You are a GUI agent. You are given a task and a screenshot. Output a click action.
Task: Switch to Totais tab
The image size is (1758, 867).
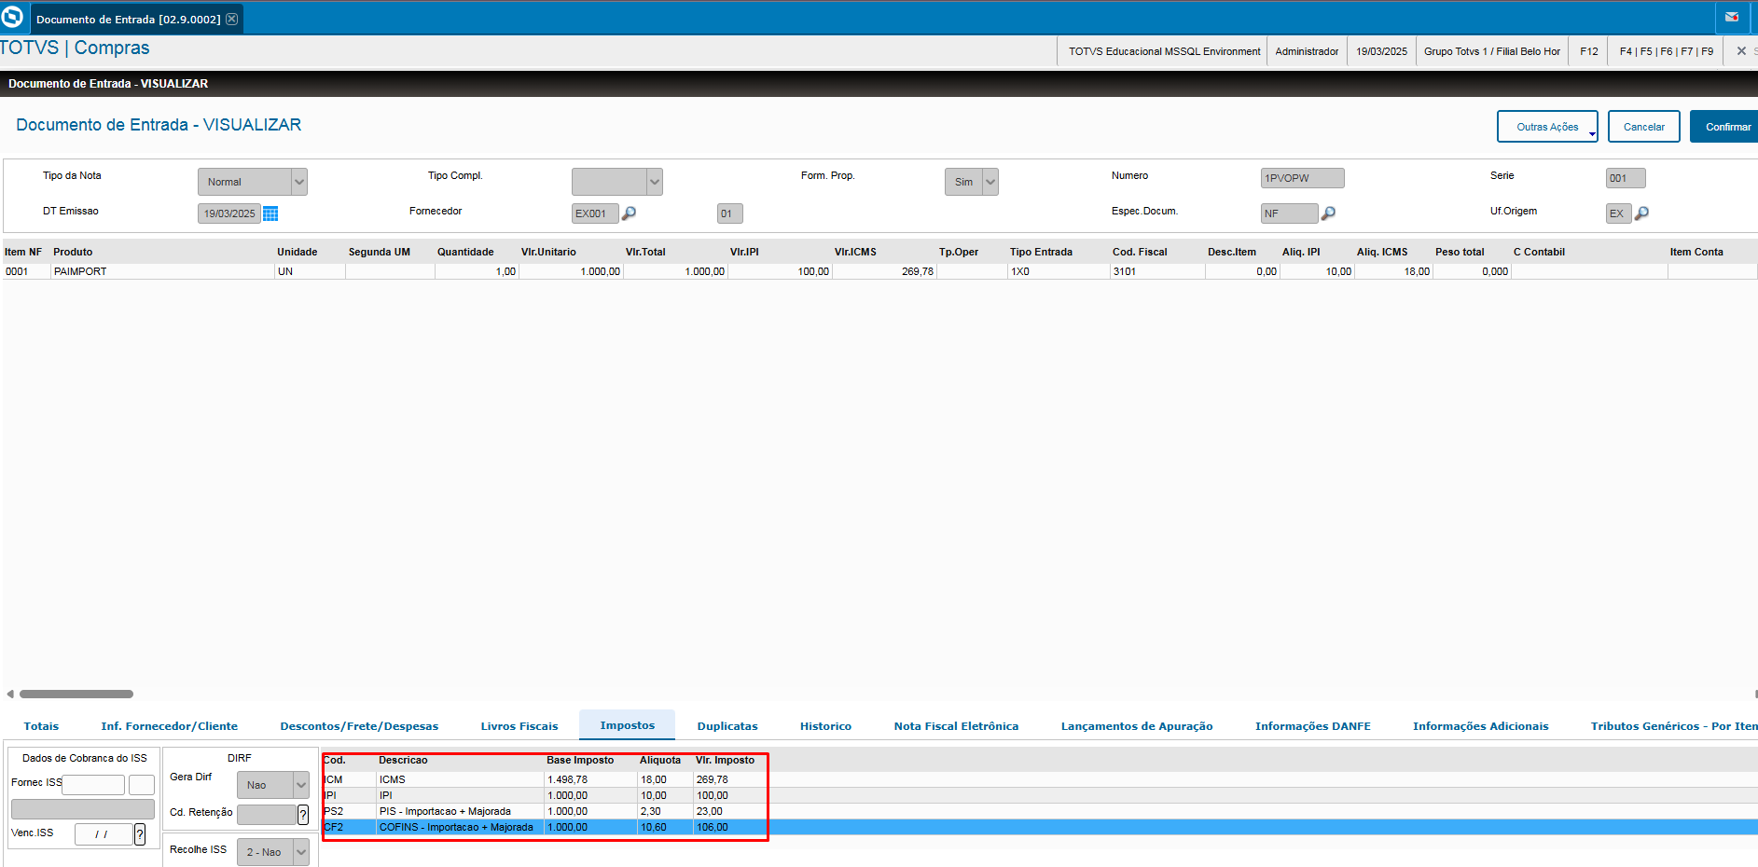(x=41, y=726)
